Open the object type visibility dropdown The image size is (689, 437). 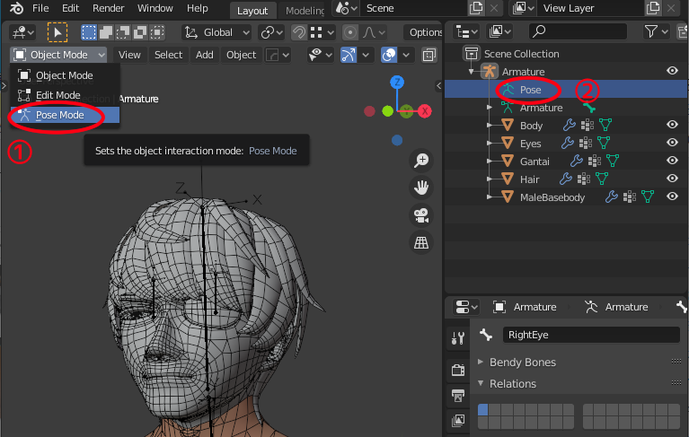[x=321, y=55]
